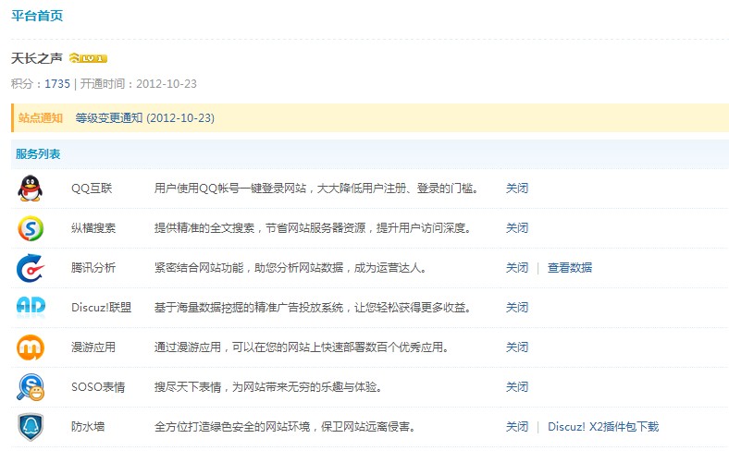Close the QQ互联 service
Viewport: 729px width, 475px height.
tap(517, 188)
